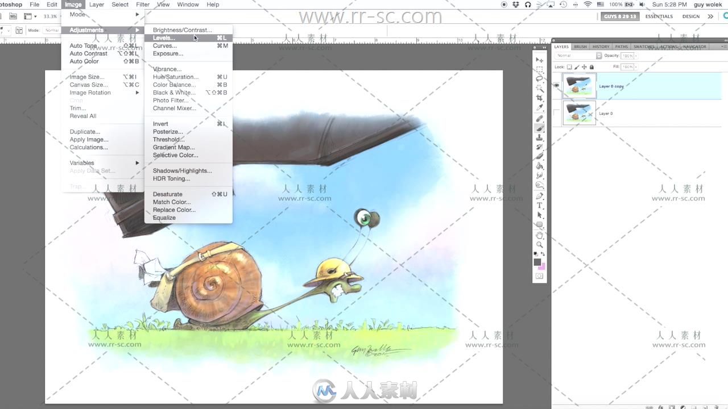Switch to the History tab
This screenshot has height=409, width=728.
(x=601, y=47)
